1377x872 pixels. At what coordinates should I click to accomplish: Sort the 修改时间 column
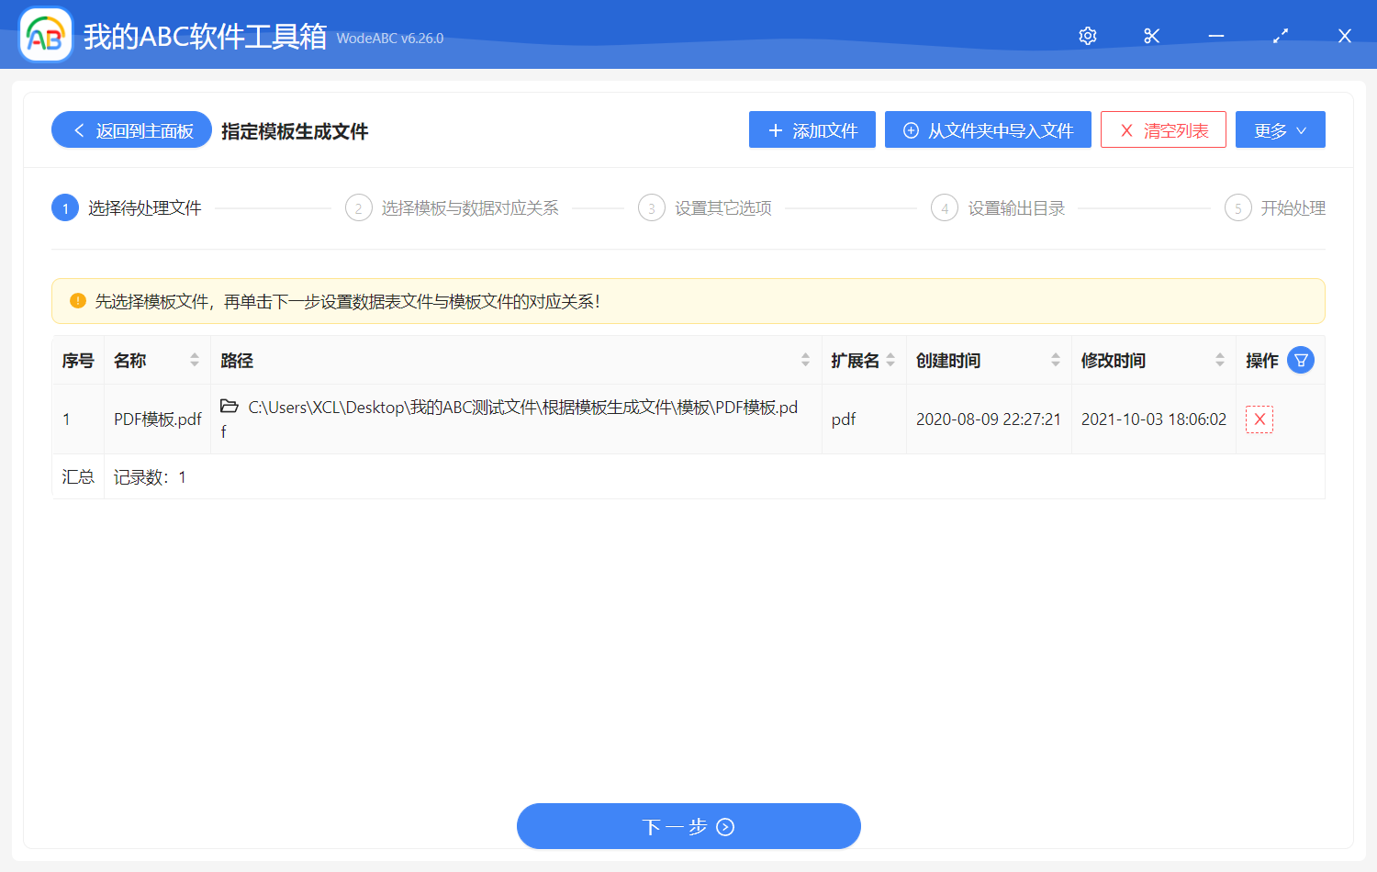point(1220,360)
